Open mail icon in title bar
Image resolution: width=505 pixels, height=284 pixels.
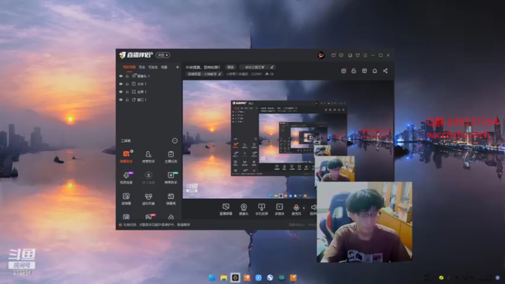coord(333,55)
